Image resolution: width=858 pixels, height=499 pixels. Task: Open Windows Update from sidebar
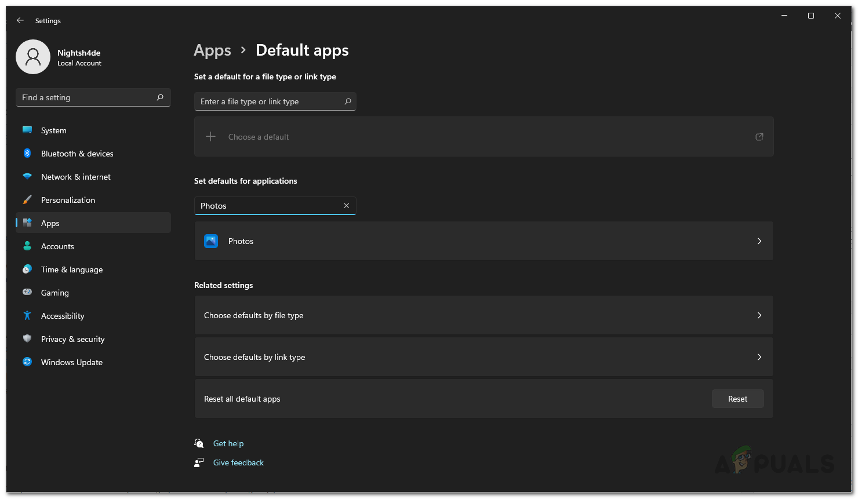click(71, 362)
